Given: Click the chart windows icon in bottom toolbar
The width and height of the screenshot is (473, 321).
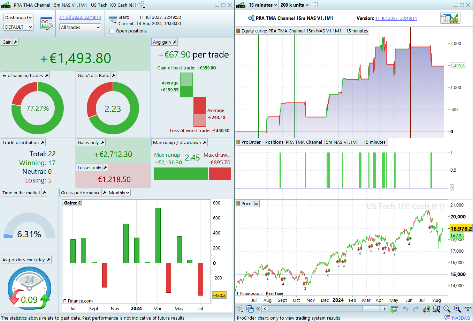Looking at the screenshot, I should click(x=250, y=308).
